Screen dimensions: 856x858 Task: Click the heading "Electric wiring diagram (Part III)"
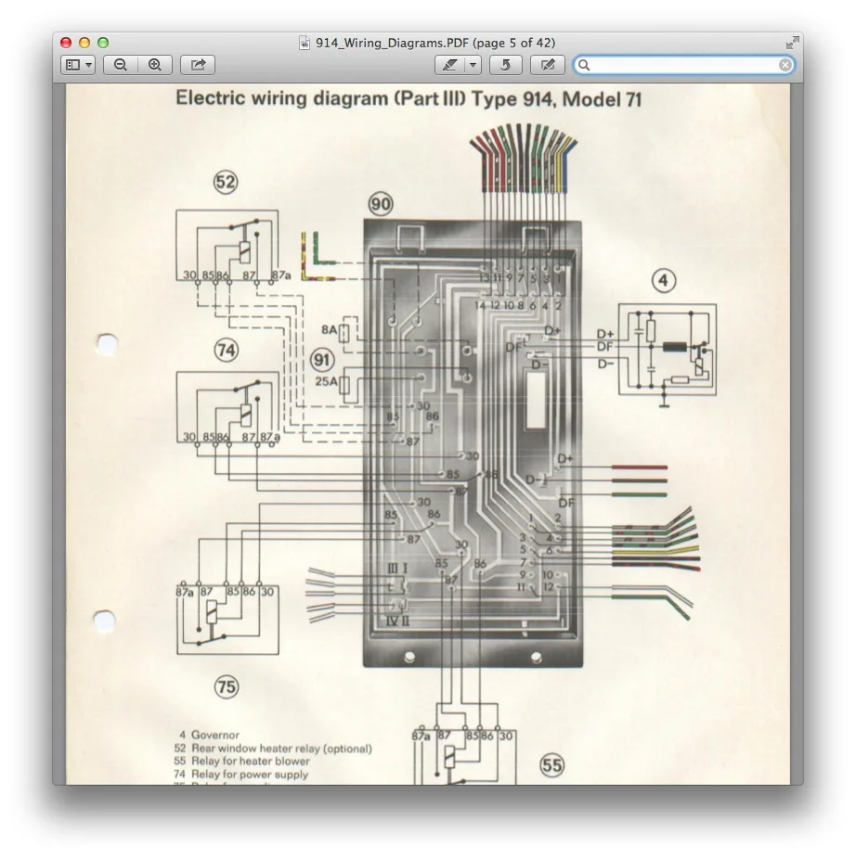320,98
